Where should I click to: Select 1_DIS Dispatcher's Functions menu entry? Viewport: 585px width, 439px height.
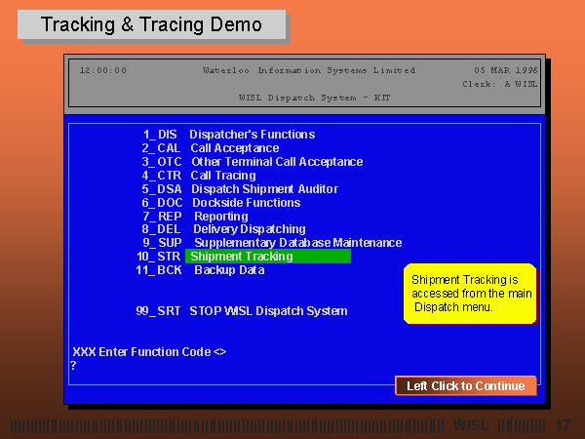(229, 135)
